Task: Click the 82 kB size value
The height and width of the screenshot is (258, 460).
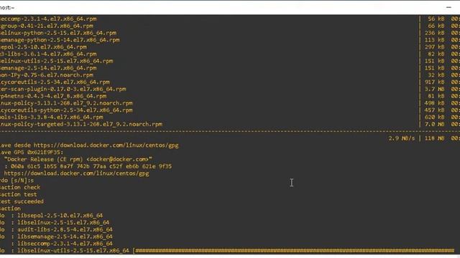Action: point(436,54)
